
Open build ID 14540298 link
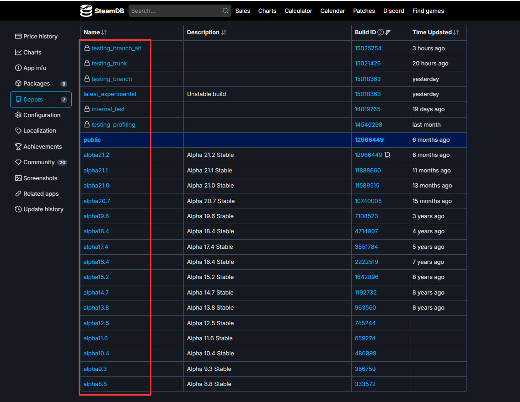click(369, 125)
